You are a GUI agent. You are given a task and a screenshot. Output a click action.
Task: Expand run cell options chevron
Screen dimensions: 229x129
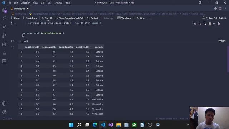click(15, 23)
